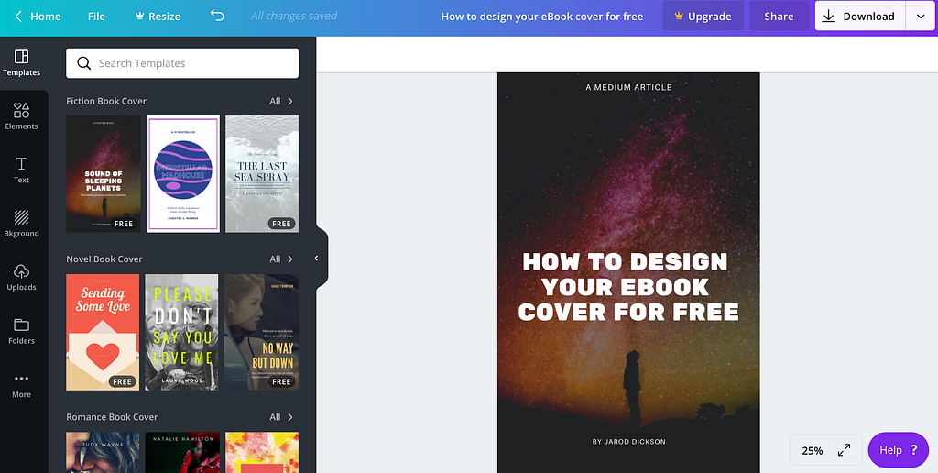This screenshot has height=473, width=938.
Task: Click the Share button
Action: 779,16
